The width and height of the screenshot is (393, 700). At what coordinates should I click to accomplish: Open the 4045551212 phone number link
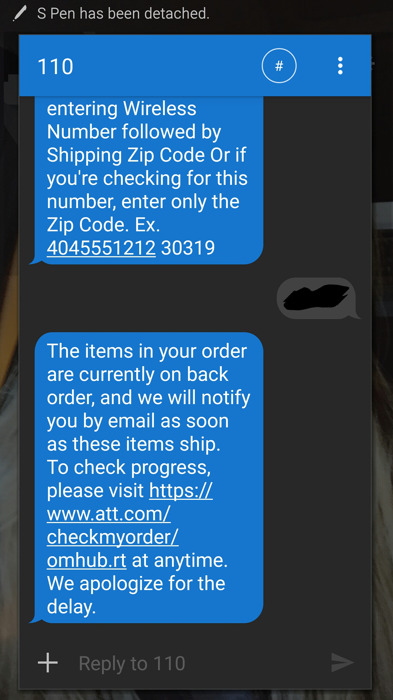101,248
